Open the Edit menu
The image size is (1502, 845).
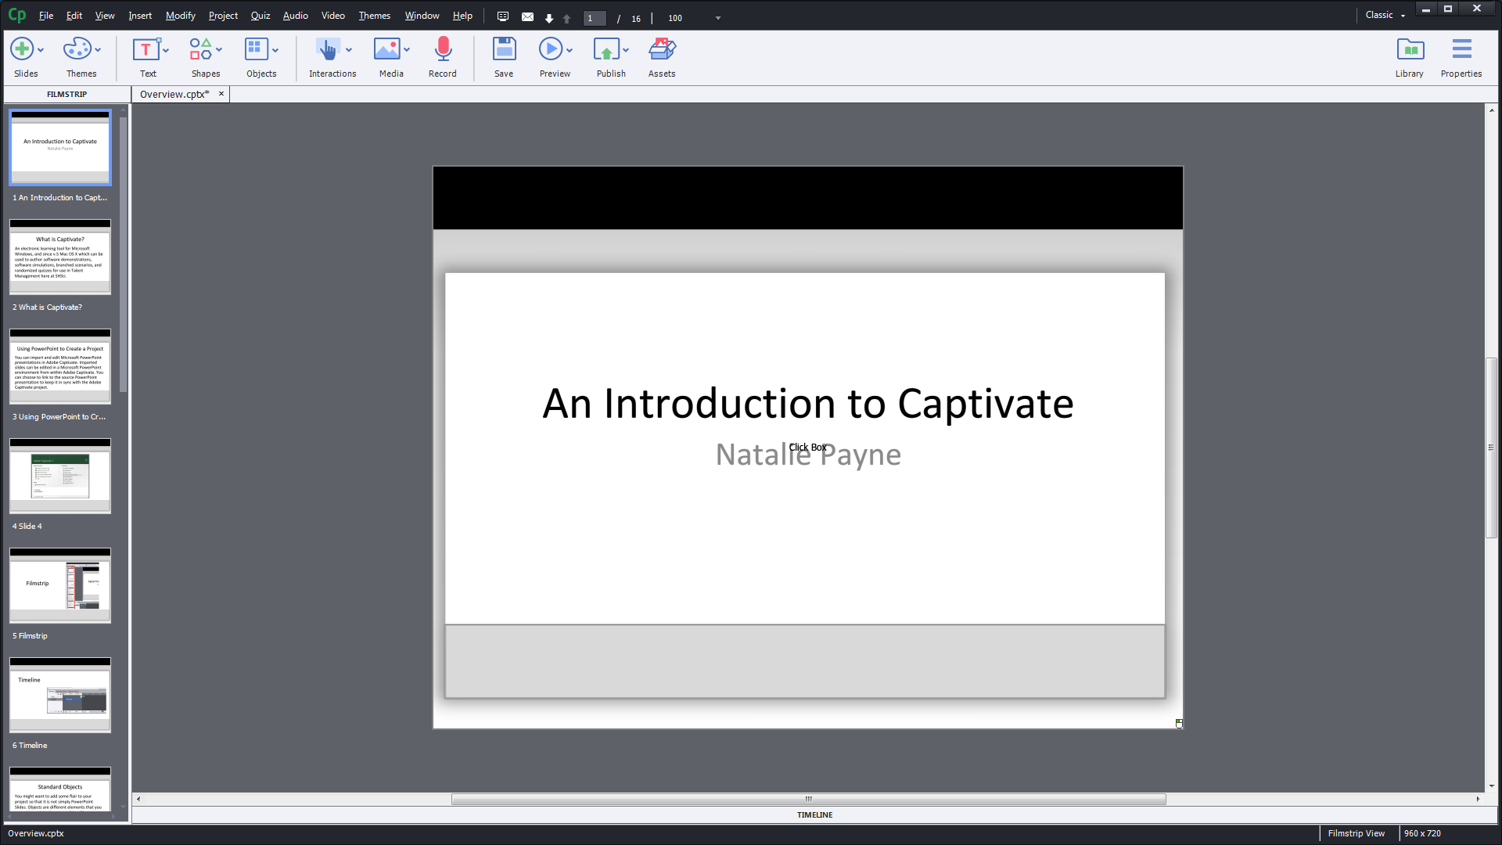click(x=74, y=16)
